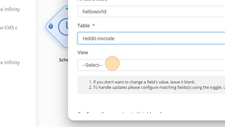225x127 pixels.
Task: Click the 'Sche' label under the node
Action: 64,60
